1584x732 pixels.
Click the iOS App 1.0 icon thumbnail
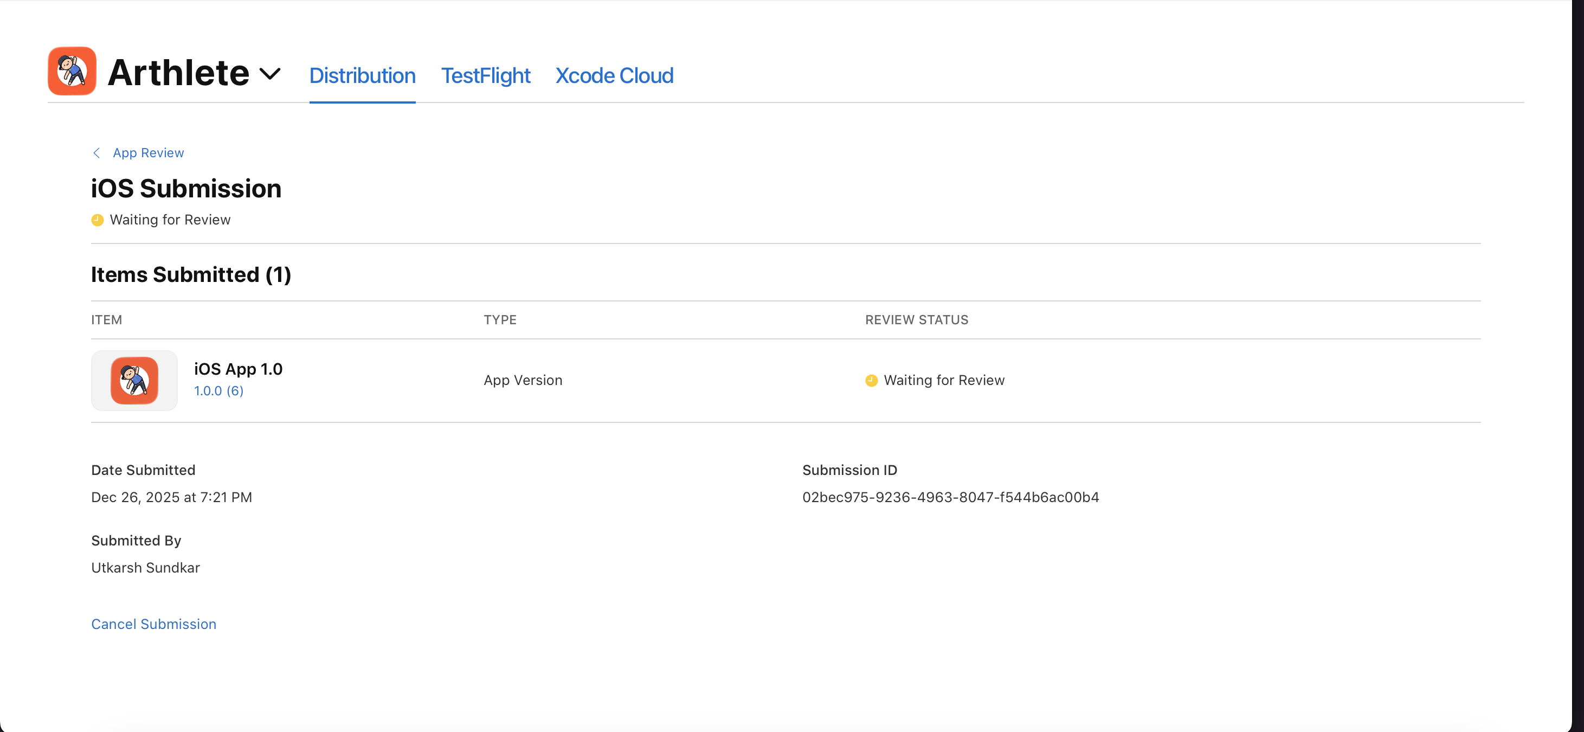tap(134, 380)
